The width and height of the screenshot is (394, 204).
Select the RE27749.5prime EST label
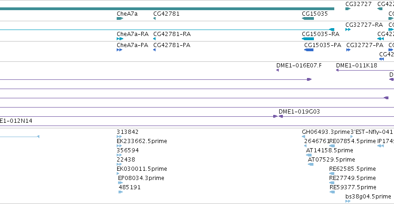pos(352,178)
